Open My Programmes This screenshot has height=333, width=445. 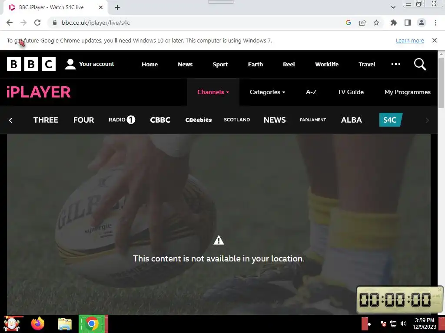(x=408, y=92)
